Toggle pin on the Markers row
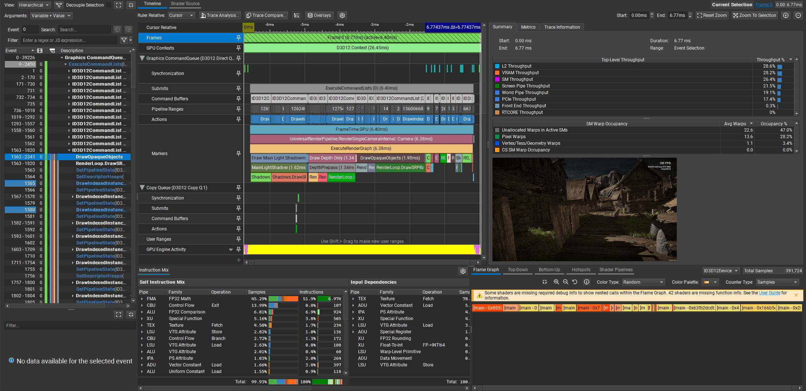Viewport: 806px width, 391px height. click(238, 154)
